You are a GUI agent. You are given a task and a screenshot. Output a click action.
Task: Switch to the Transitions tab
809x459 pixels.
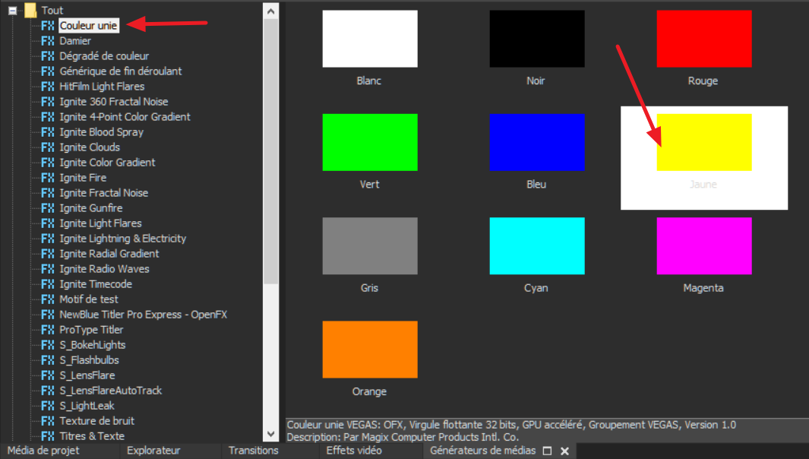pyautogui.click(x=253, y=451)
